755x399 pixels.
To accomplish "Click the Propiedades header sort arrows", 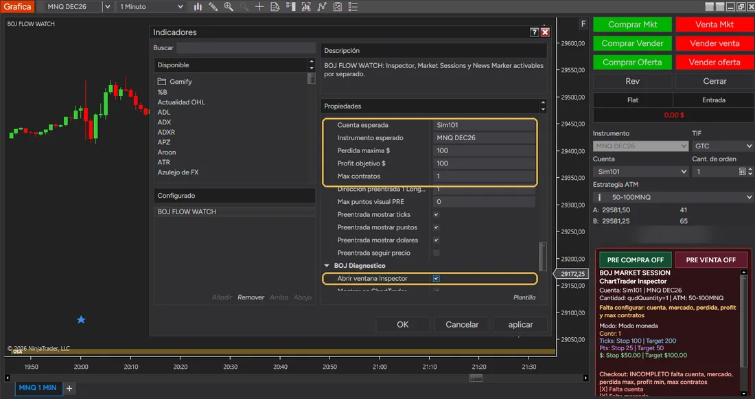I will (543, 106).
